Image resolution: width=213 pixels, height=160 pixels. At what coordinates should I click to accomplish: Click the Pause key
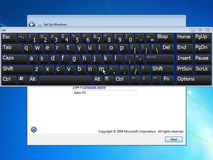point(203,59)
